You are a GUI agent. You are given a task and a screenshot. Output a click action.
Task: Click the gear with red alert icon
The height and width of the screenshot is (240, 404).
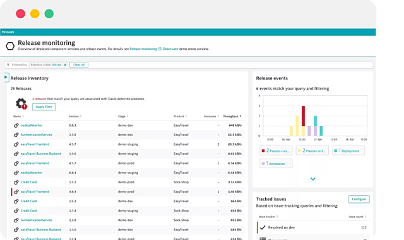click(21, 104)
